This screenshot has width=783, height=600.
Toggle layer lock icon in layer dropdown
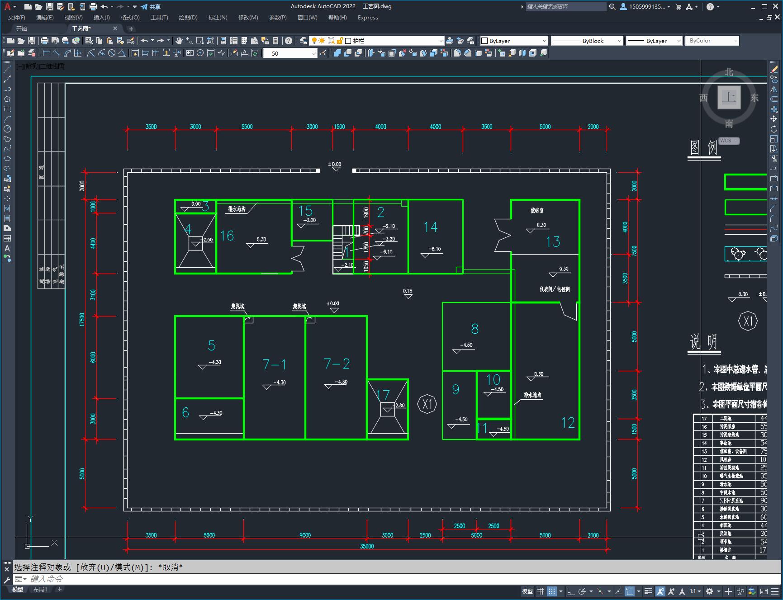click(x=340, y=41)
